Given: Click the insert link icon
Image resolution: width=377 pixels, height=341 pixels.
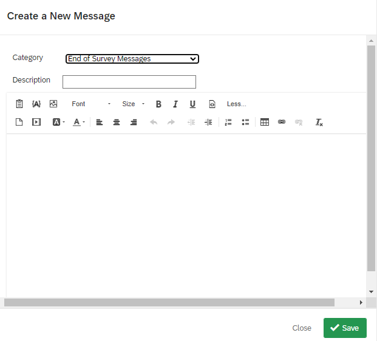Looking at the screenshot, I should pos(282,122).
